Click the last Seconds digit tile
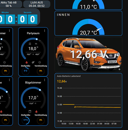Screen dimensions: 128x130 (x=33, y=19)
